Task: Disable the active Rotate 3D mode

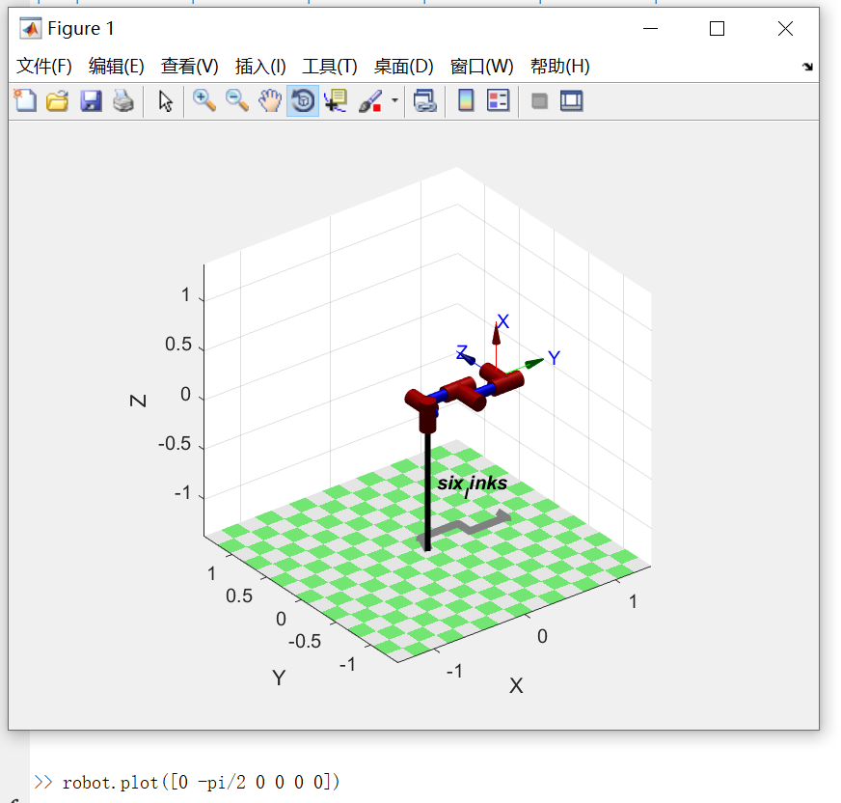Action: coord(303,100)
